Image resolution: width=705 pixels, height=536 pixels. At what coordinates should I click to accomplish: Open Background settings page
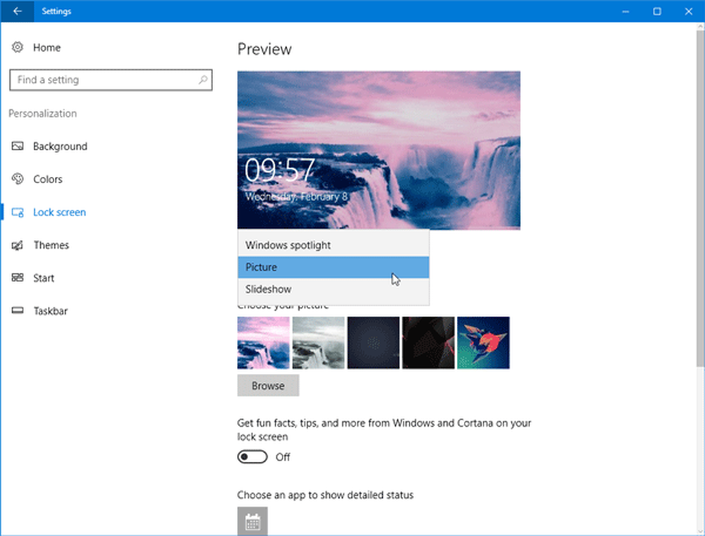coord(60,147)
